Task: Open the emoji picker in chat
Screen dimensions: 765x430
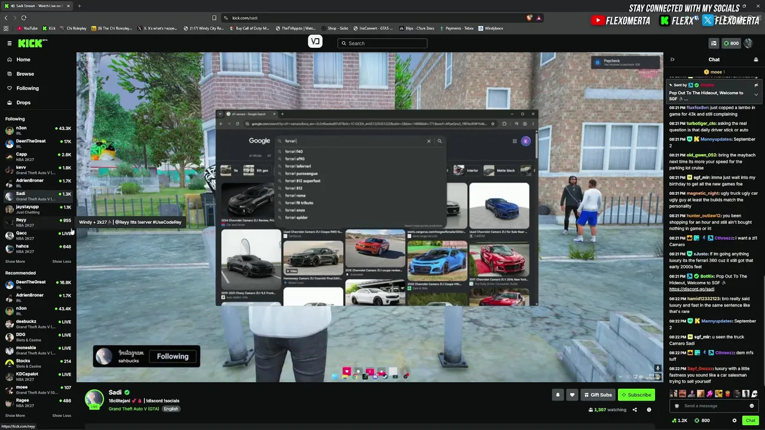Action: coord(752,406)
